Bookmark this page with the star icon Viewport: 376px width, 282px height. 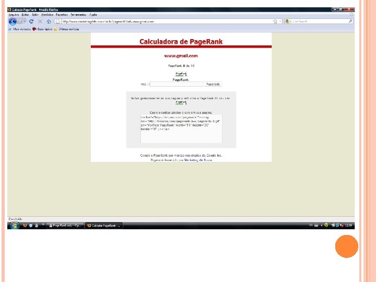[275, 21]
